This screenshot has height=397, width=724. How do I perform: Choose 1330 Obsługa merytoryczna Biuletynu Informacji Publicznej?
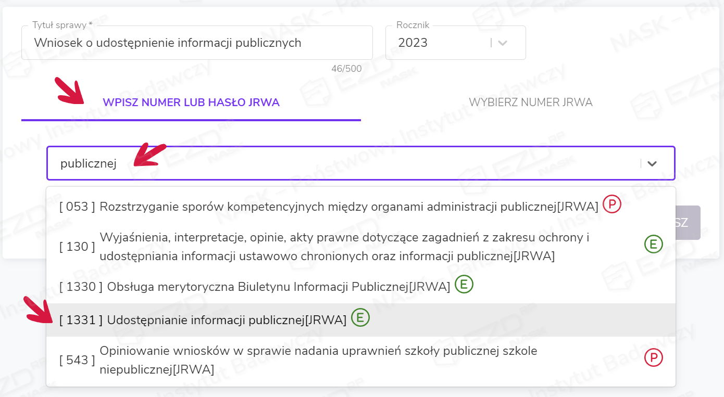[278, 287]
